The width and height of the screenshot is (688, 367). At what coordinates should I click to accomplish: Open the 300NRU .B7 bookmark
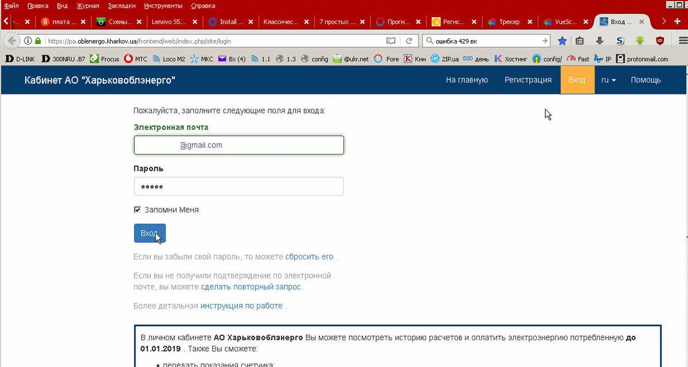(63, 58)
